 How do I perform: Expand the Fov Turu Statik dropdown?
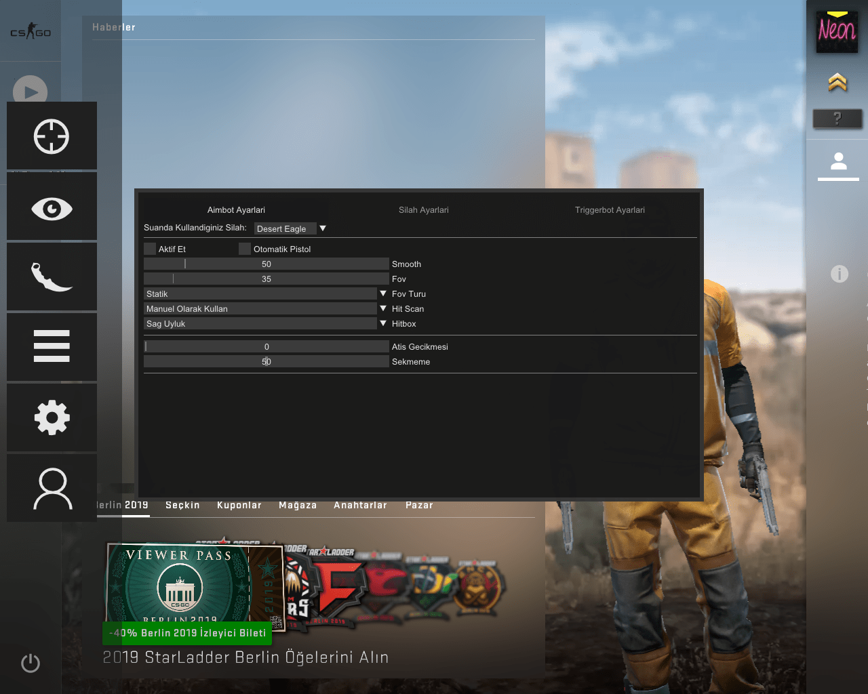[x=265, y=293]
